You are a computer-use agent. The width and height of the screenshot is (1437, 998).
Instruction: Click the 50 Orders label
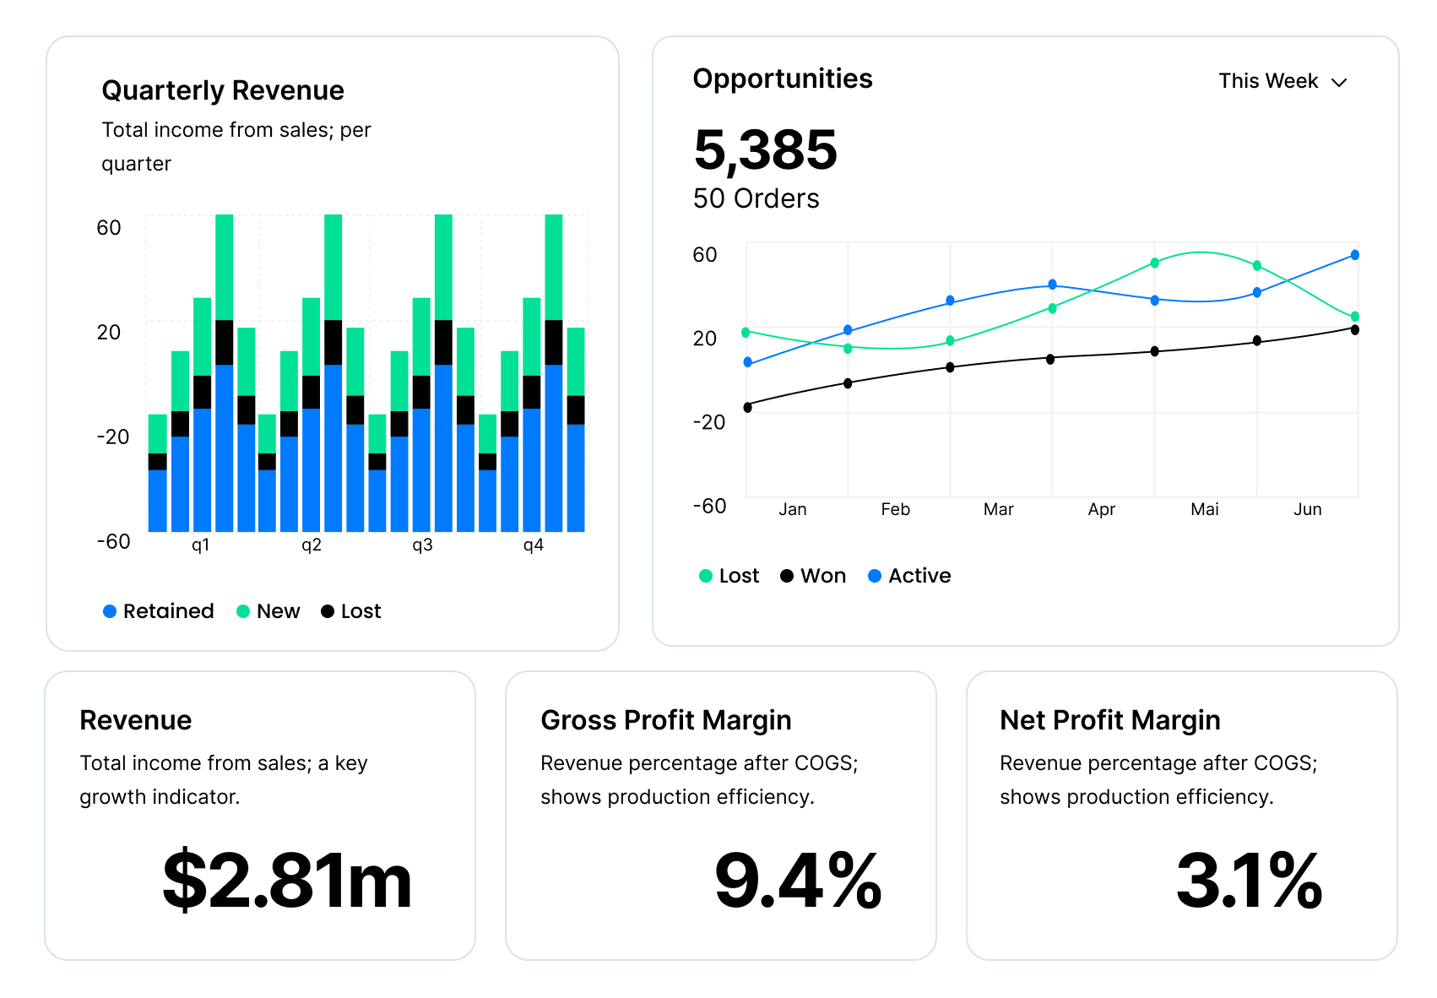(x=756, y=198)
